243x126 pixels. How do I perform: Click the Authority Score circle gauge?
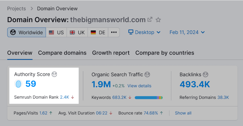click(x=18, y=84)
